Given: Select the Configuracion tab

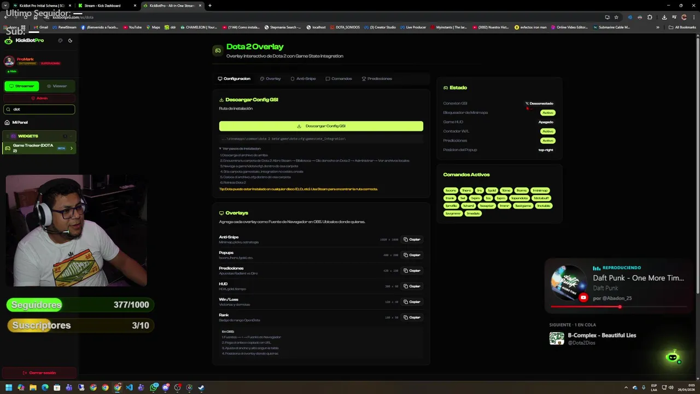Looking at the screenshot, I should [x=234, y=79].
